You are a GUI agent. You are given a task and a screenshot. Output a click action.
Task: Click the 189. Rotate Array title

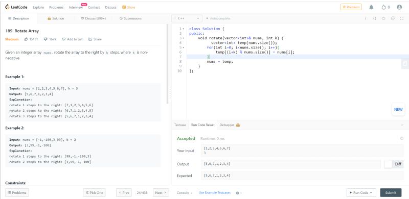[x=22, y=31]
